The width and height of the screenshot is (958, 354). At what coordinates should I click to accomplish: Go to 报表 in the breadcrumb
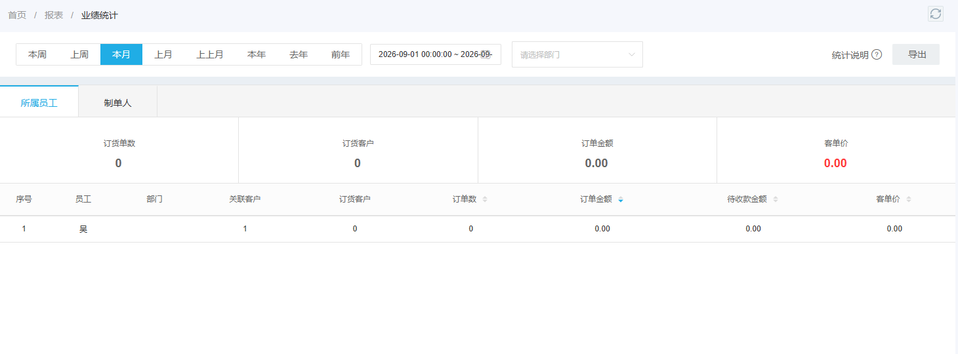click(54, 15)
